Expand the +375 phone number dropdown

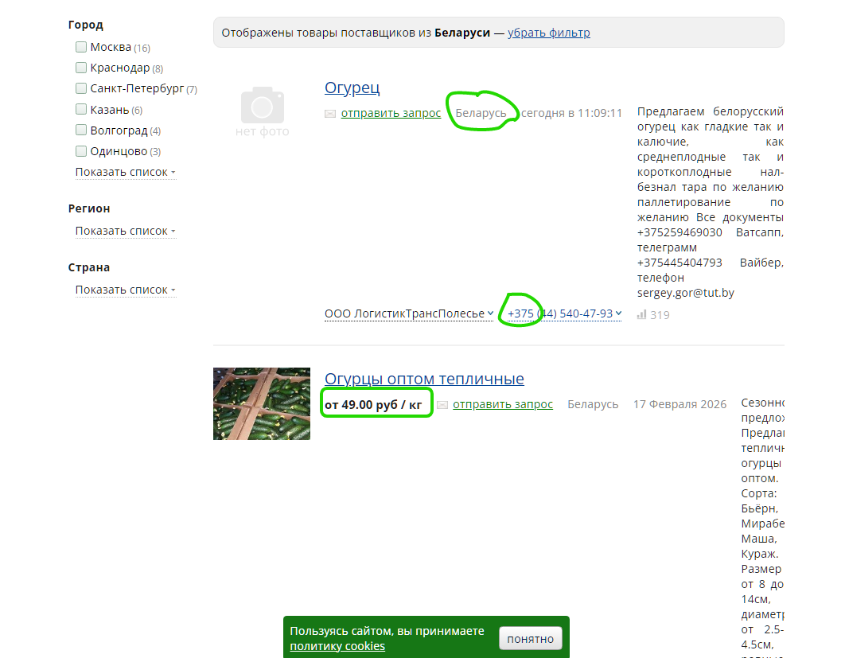pos(564,313)
